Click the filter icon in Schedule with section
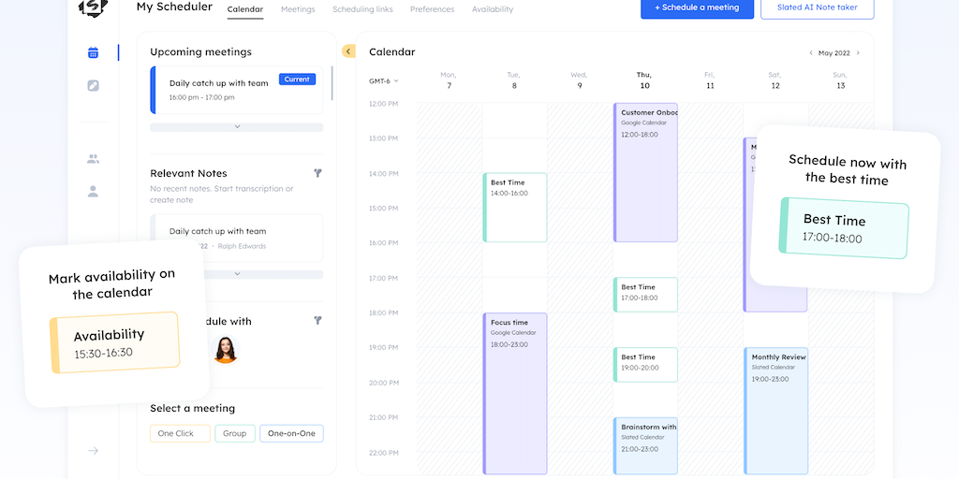 317,321
